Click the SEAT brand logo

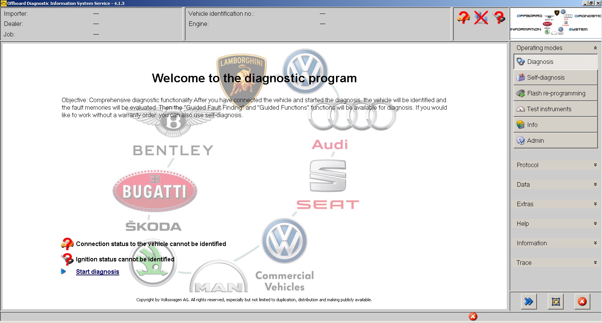[328, 184]
